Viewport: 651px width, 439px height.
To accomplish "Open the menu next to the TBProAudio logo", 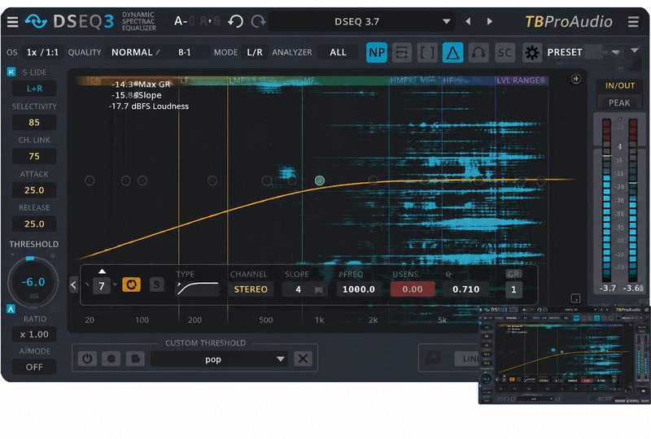I will coord(633,22).
